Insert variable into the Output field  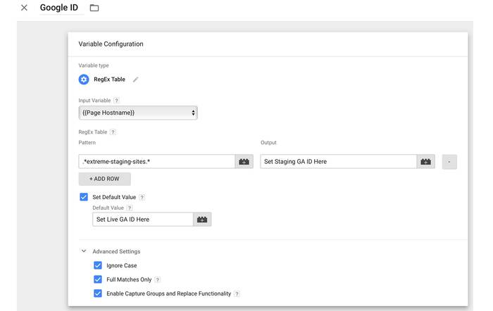tap(425, 161)
